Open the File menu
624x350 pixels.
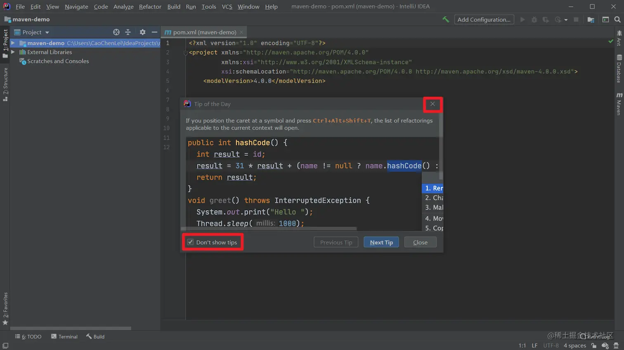pyautogui.click(x=20, y=7)
